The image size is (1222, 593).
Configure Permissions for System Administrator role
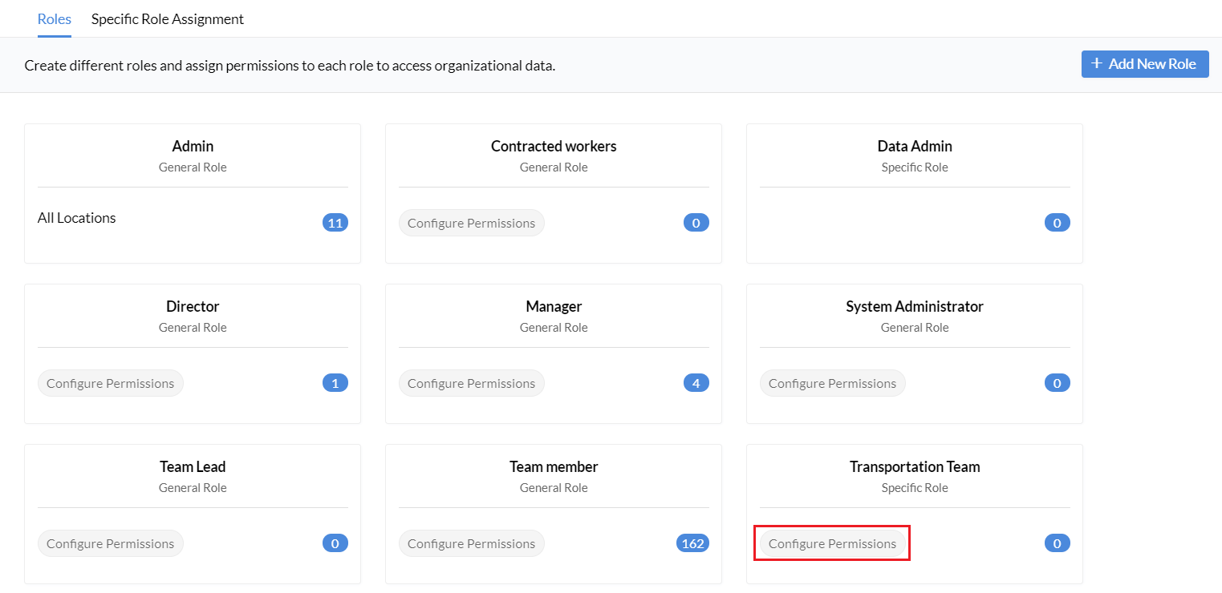(833, 383)
